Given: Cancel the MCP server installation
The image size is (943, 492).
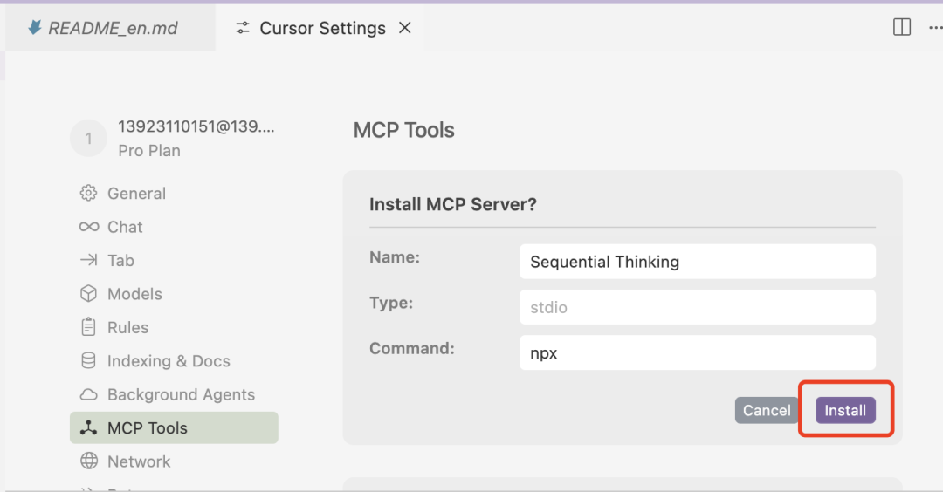Looking at the screenshot, I should (767, 410).
